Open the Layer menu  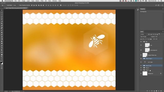tap(28, 1)
